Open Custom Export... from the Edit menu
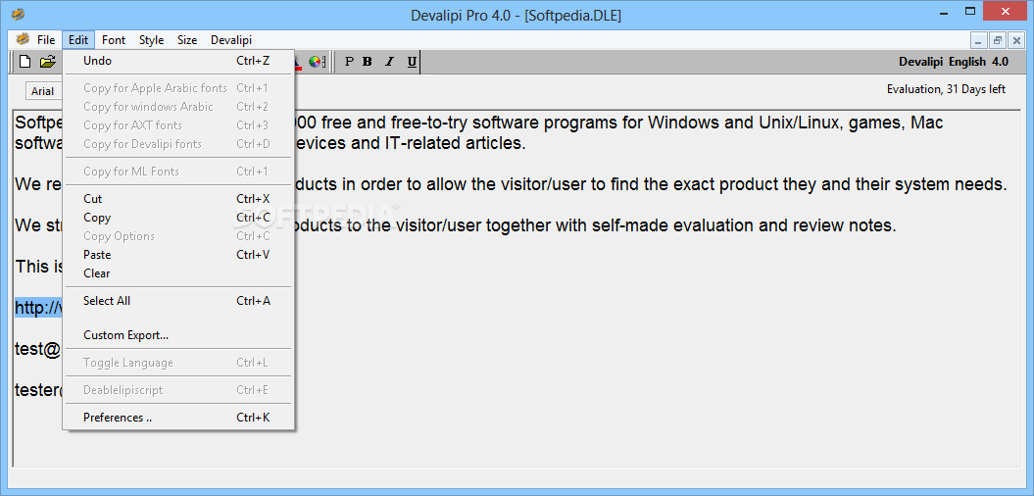This screenshot has width=1034, height=496. click(178, 335)
